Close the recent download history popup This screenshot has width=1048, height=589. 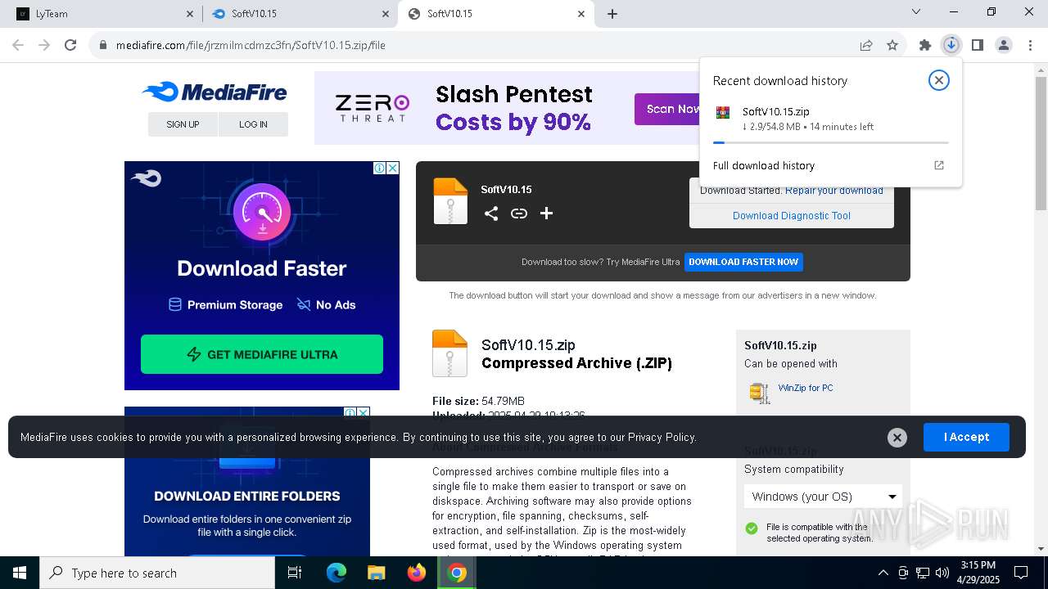(x=938, y=80)
